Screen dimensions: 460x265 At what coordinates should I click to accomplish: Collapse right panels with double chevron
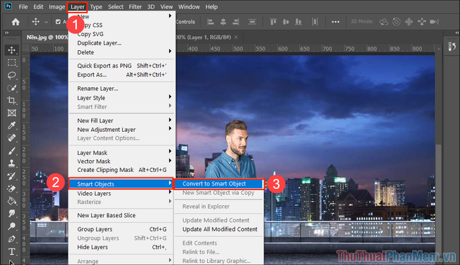pos(457,33)
